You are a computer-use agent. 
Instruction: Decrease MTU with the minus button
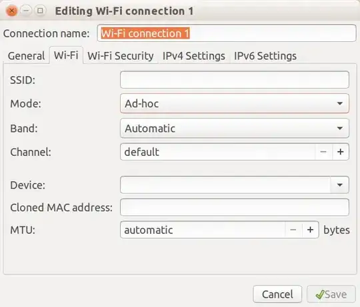(293, 230)
